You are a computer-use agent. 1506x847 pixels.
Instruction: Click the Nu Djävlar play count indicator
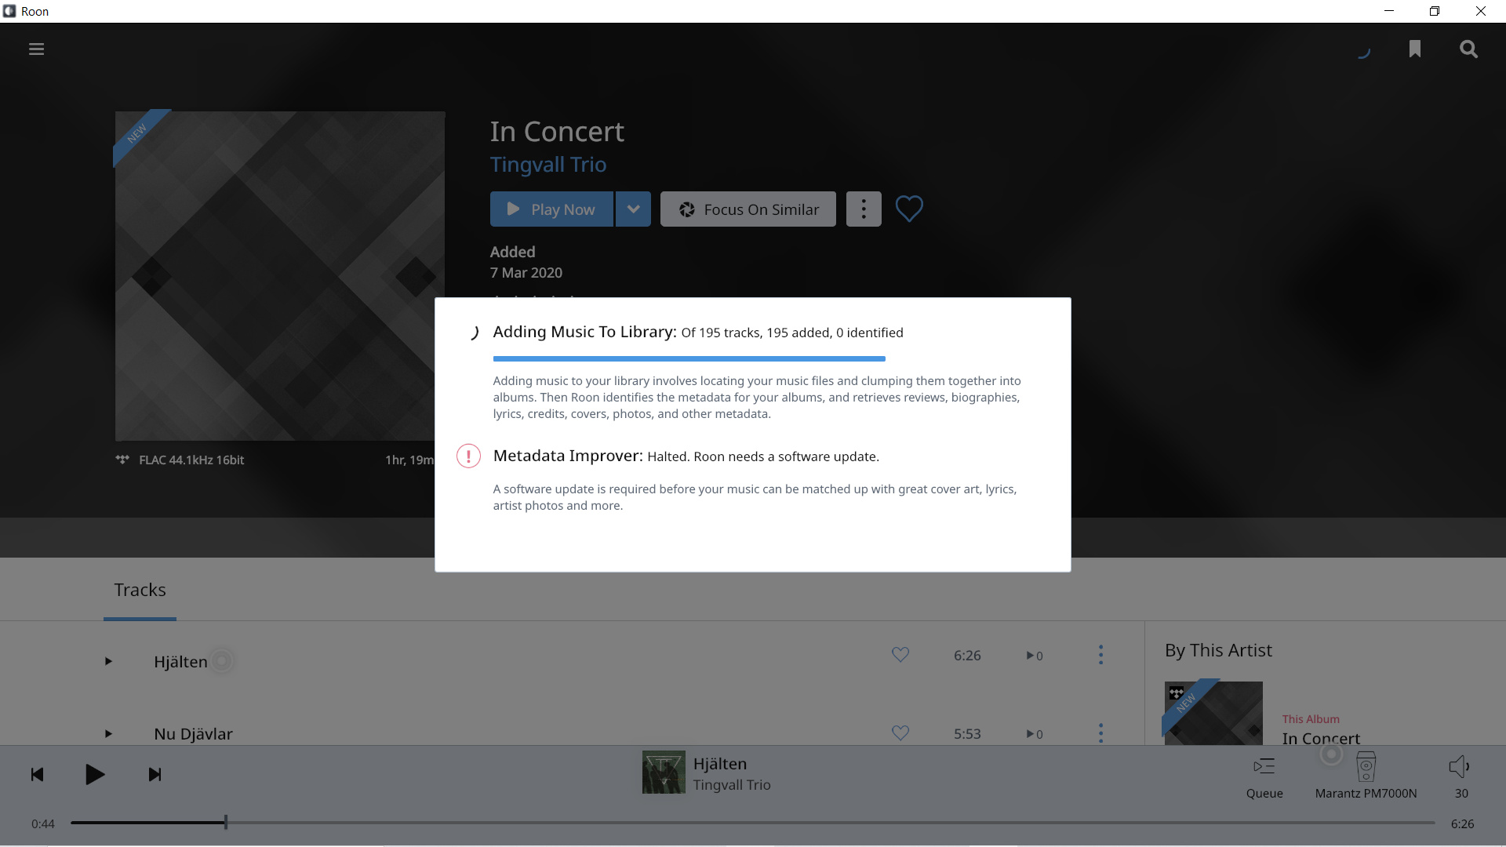[x=1035, y=734]
